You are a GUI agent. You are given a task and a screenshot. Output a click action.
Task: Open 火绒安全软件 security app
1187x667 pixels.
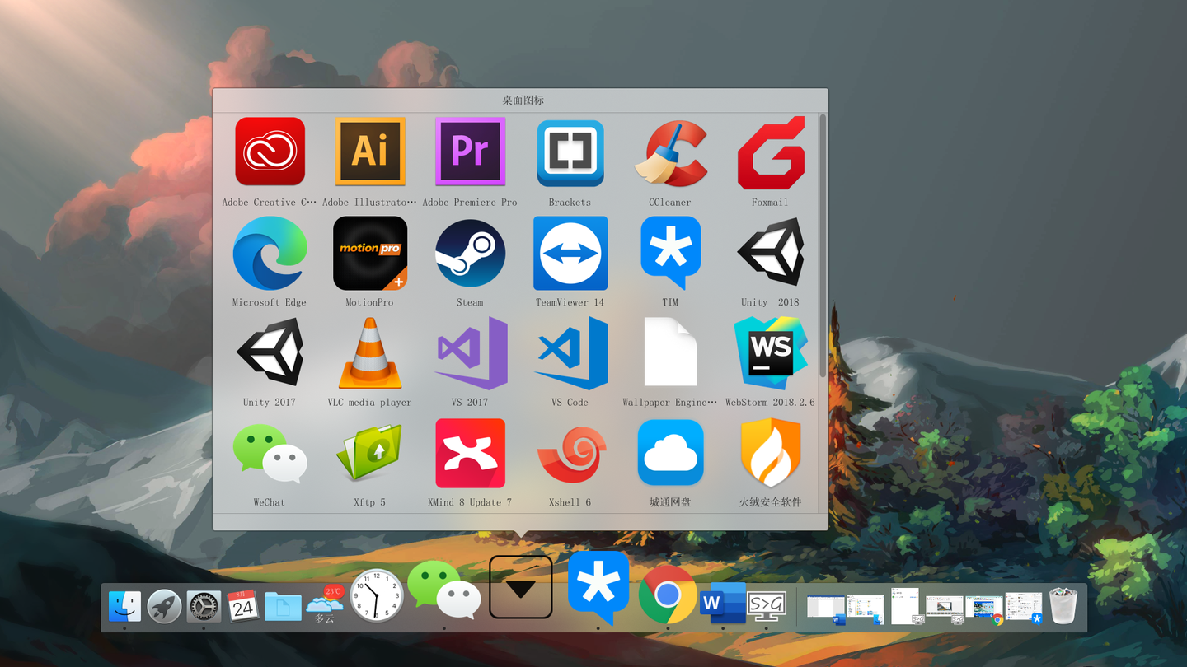tap(770, 453)
